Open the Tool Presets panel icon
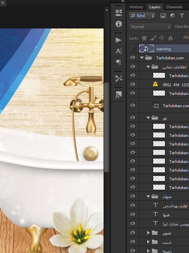 (x=119, y=78)
